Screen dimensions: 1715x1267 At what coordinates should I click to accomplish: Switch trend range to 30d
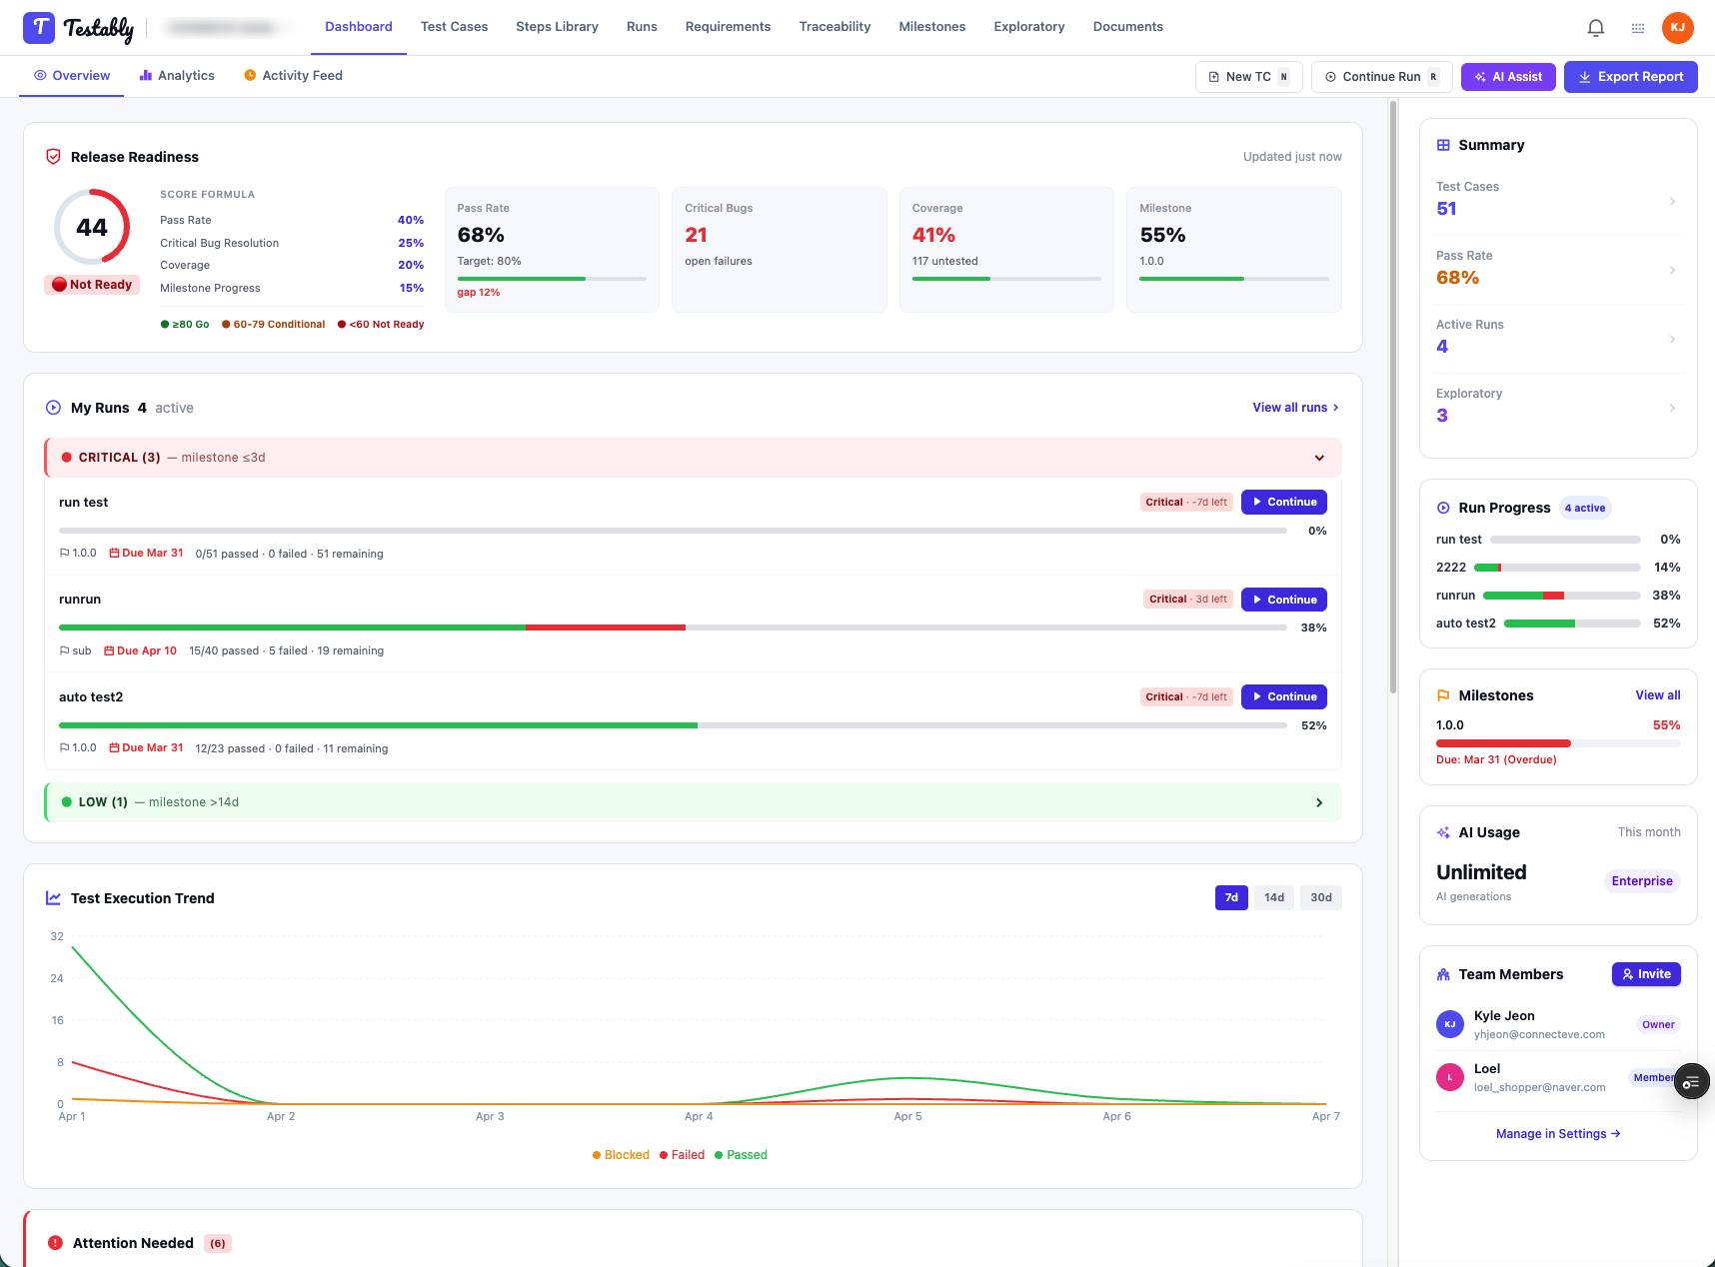1321,897
